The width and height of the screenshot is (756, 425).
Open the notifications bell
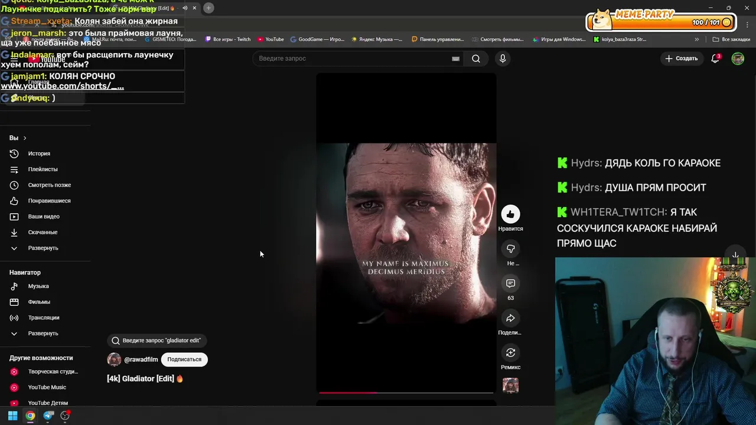click(x=715, y=58)
